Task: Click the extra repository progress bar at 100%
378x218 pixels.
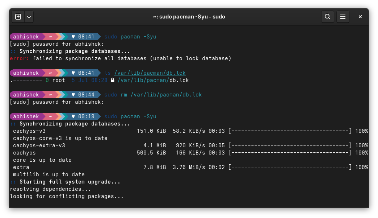Action: (290, 167)
